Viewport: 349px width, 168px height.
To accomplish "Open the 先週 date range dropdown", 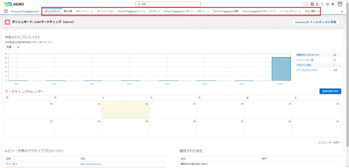I will pos(12,47).
